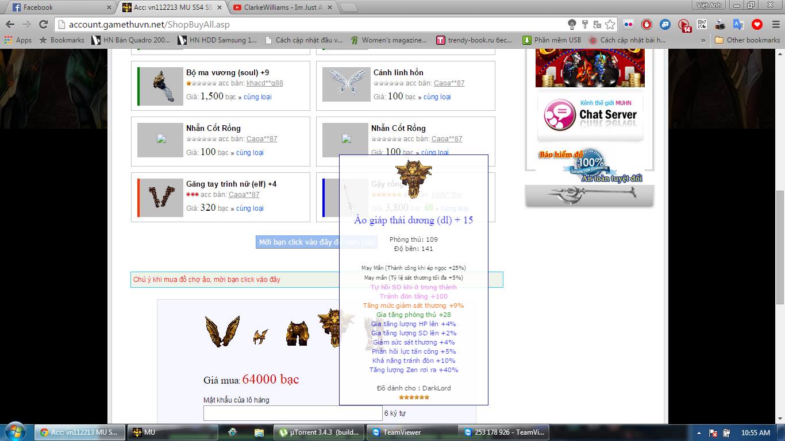Open the Cánh linh hồn item title
The height and width of the screenshot is (441, 785).
pyautogui.click(x=398, y=72)
